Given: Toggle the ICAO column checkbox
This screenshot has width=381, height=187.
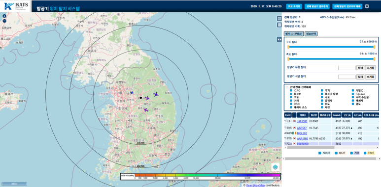Looking at the screenshot, I should pyautogui.click(x=291, y=90).
